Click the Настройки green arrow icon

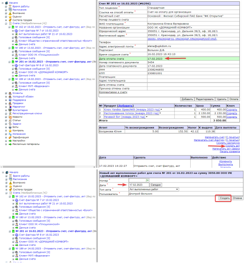tap(10, 141)
